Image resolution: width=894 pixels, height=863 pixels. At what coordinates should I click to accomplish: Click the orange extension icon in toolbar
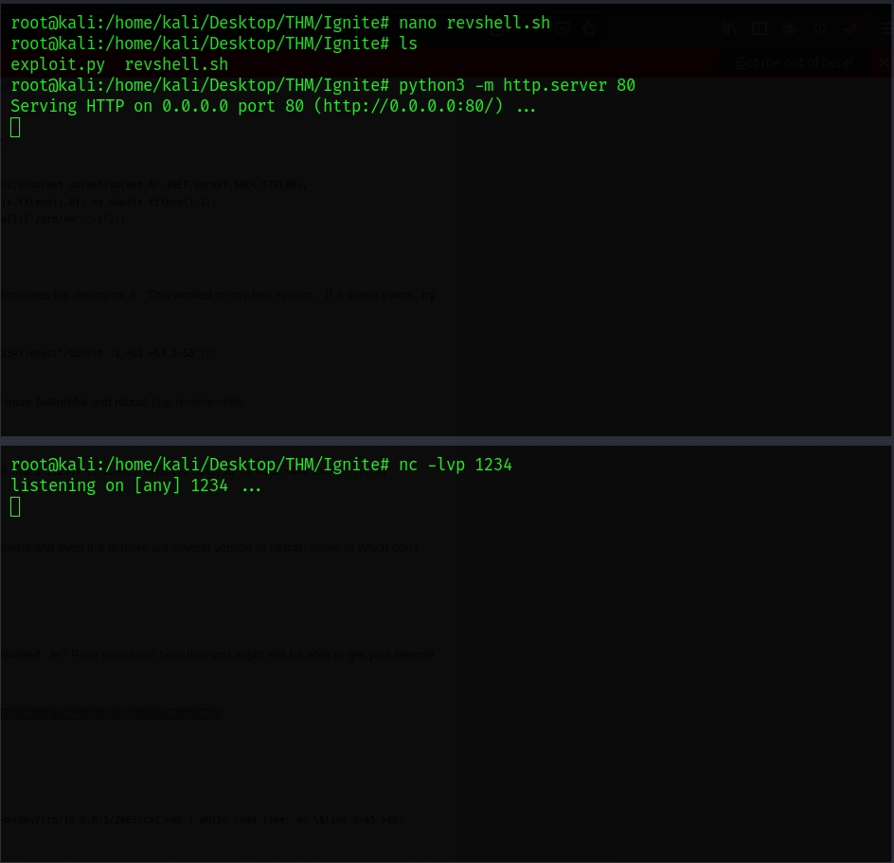pos(850,28)
